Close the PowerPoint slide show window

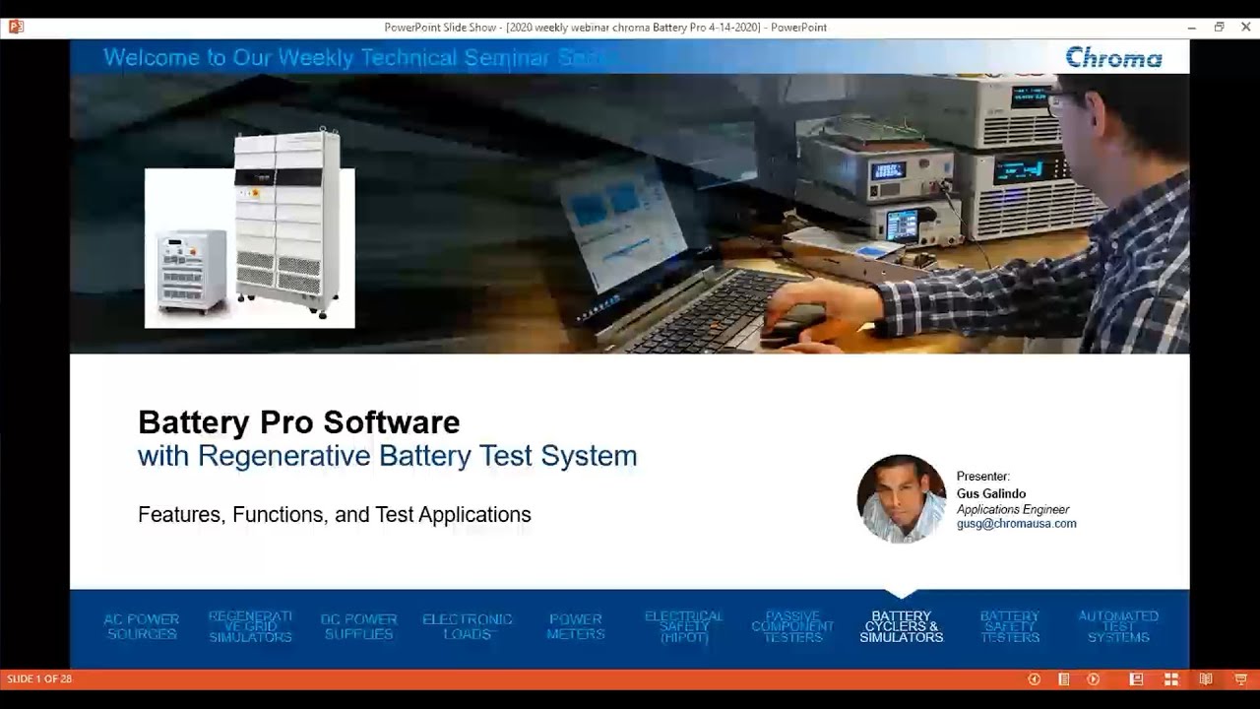(1245, 27)
